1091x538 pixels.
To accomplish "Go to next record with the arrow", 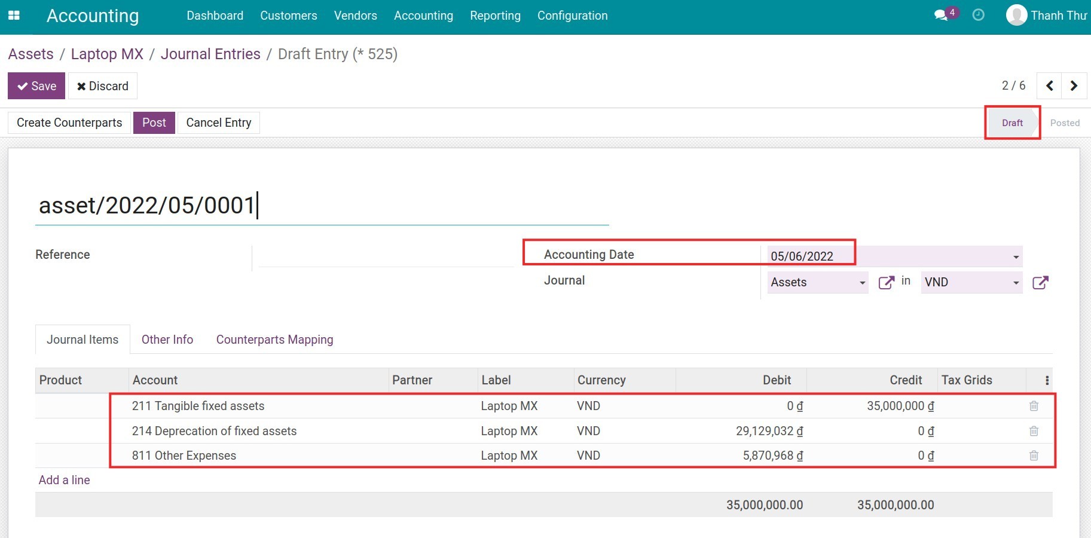I will click(x=1074, y=85).
